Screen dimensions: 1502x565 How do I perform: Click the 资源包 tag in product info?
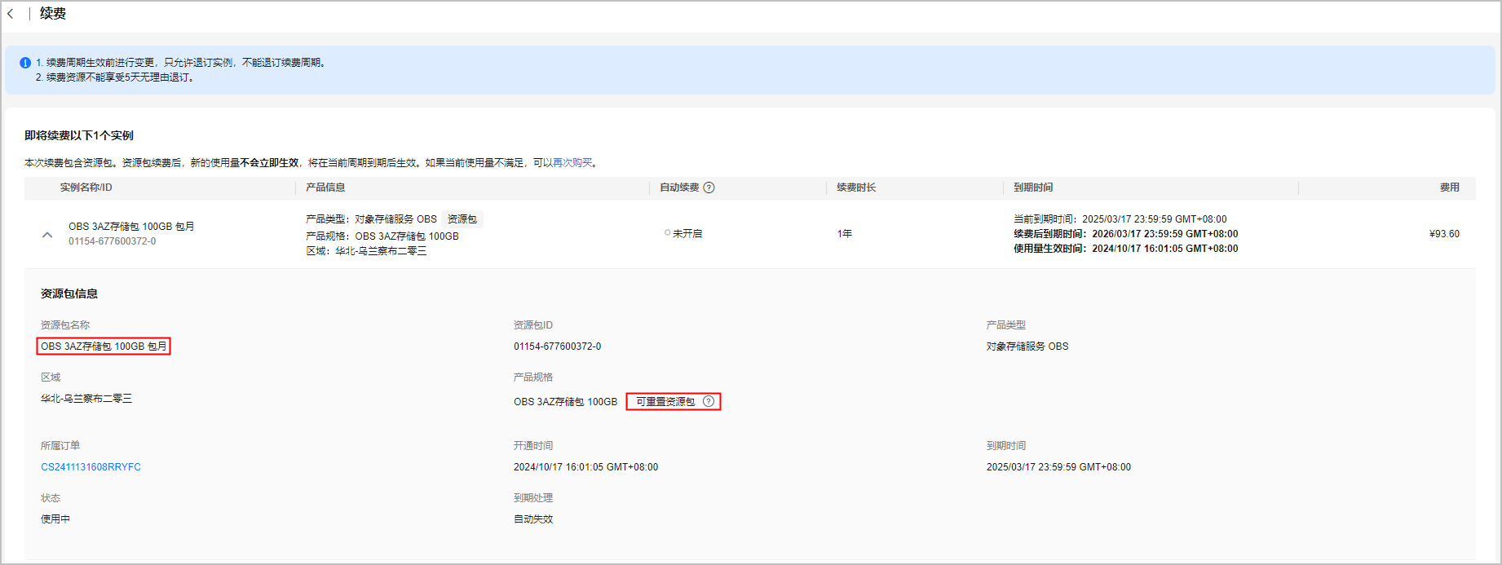pyautogui.click(x=462, y=219)
